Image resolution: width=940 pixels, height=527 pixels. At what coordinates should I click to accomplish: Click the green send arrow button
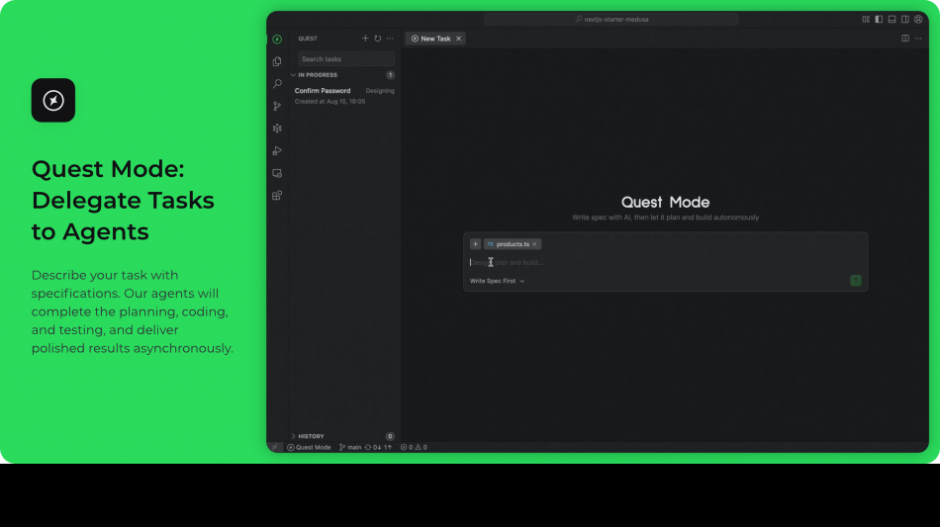click(856, 281)
